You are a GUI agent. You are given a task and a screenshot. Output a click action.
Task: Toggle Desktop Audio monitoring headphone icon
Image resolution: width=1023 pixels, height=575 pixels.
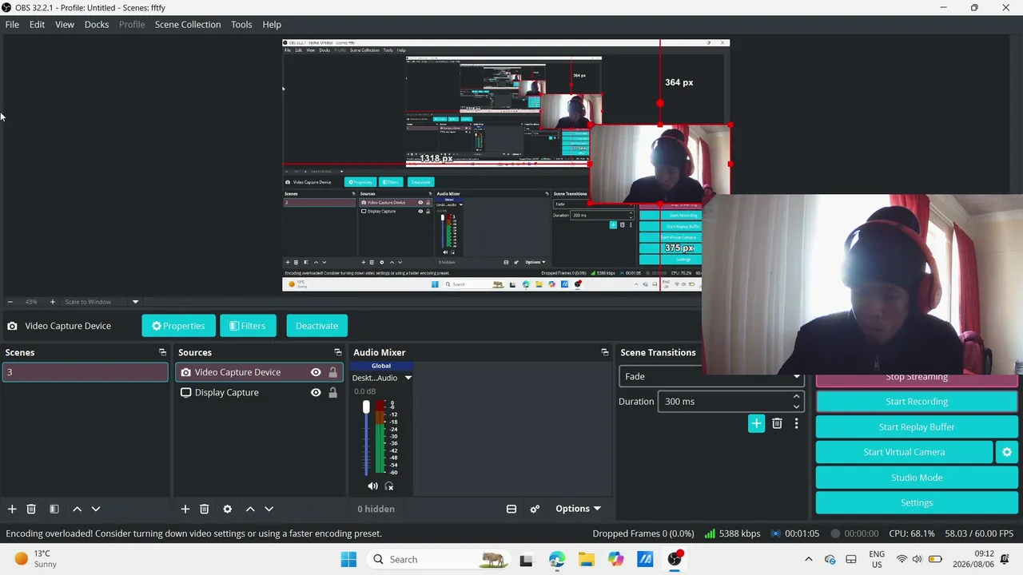click(x=389, y=486)
